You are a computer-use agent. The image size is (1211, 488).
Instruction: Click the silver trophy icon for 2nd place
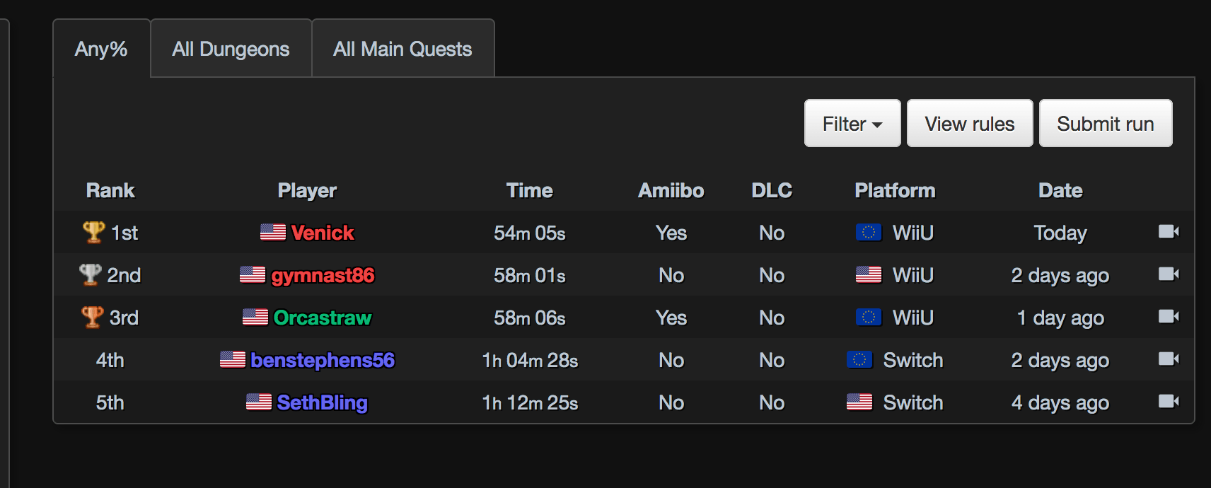[x=90, y=274]
